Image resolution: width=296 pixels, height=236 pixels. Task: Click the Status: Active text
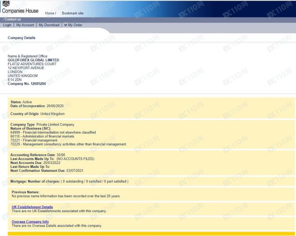pos(21,102)
